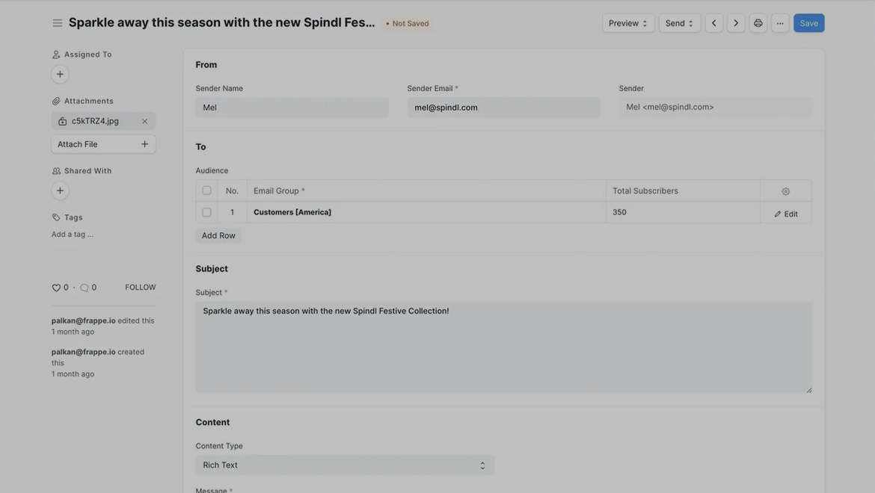Select all rows in the Audience table

tap(207, 190)
